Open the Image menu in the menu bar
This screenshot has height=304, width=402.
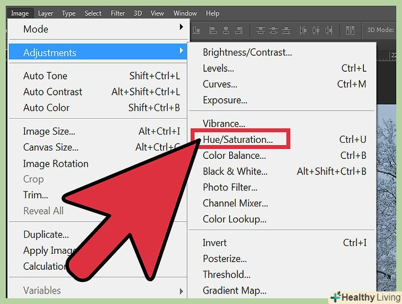point(20,13)
